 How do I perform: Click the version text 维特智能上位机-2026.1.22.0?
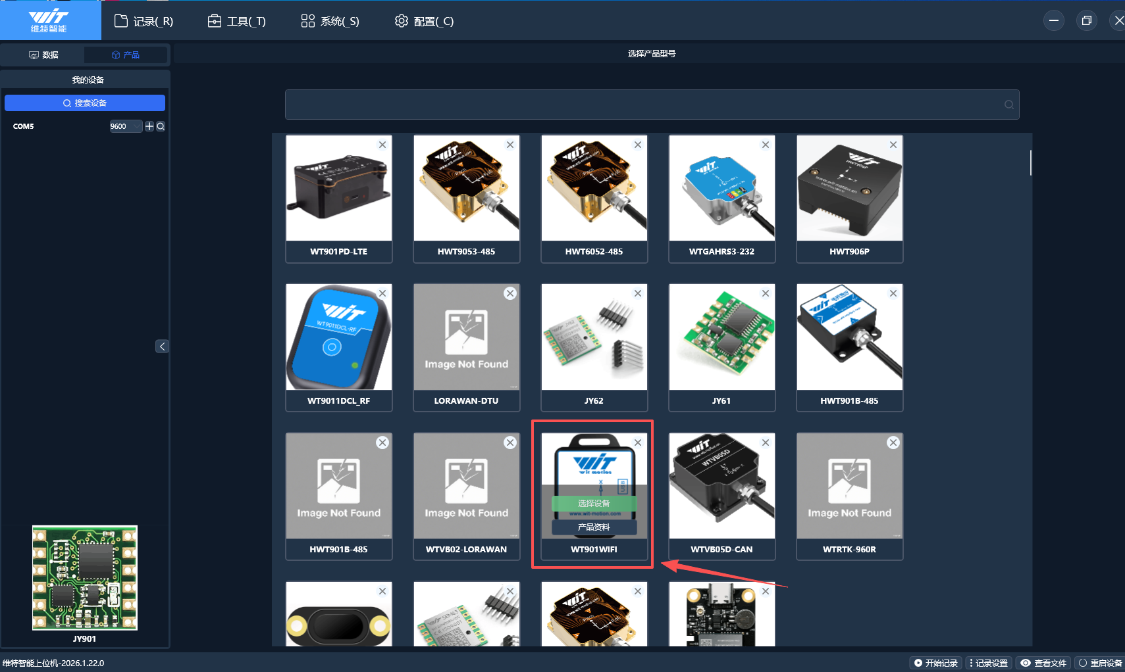[x=53, y=663]
